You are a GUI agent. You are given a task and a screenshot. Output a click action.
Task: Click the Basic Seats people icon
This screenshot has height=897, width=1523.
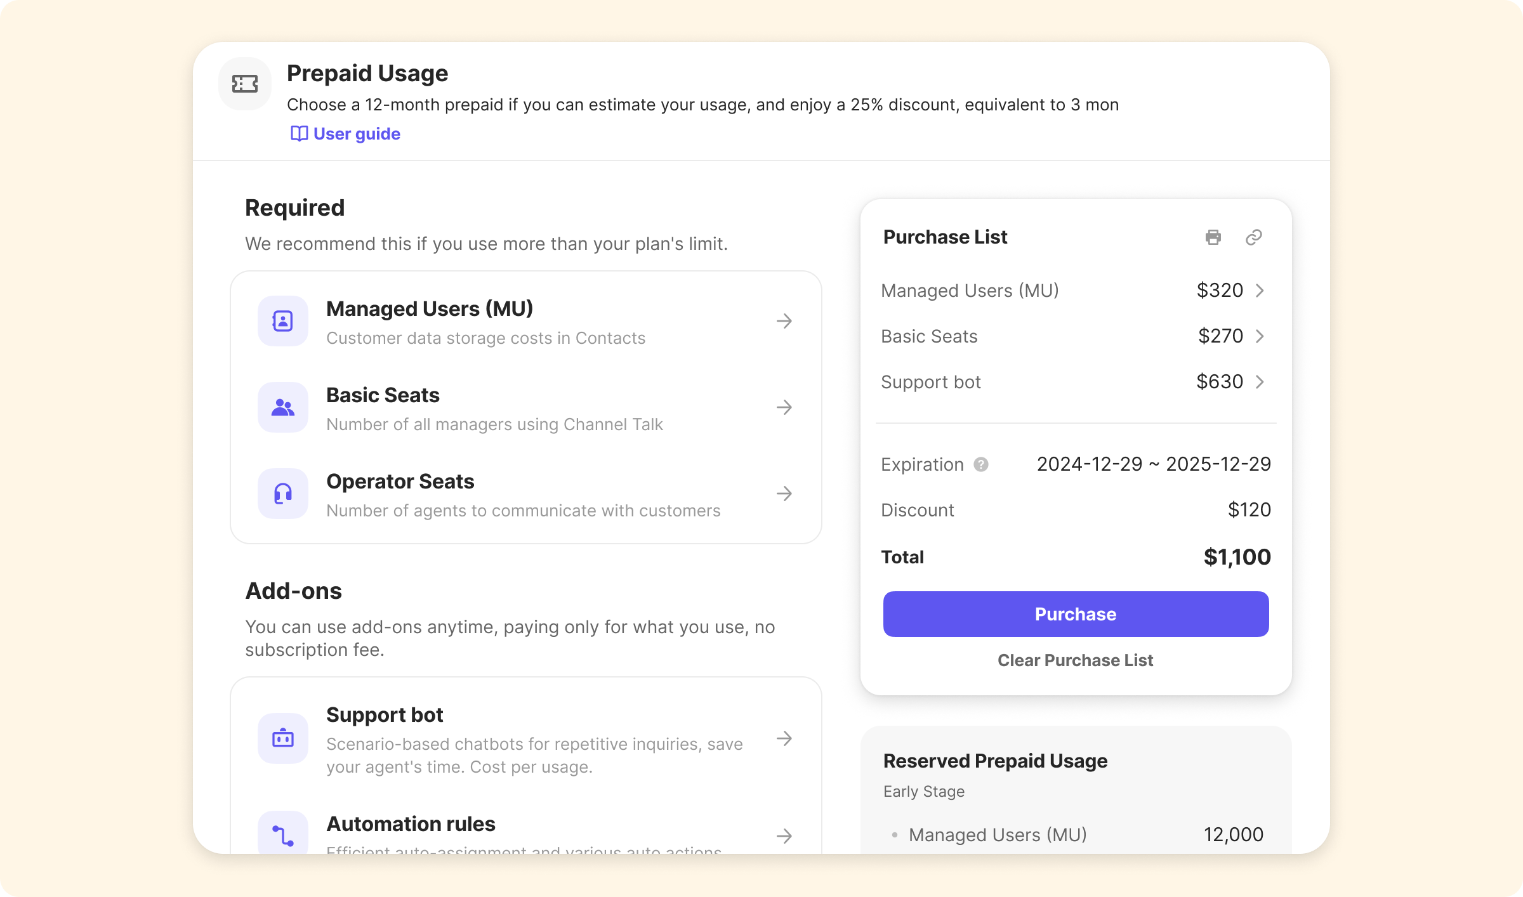point(283,407)
